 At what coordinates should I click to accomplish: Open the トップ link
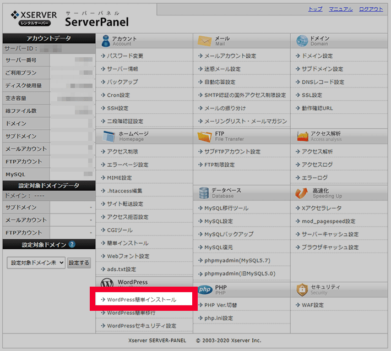tap(315, 9)
